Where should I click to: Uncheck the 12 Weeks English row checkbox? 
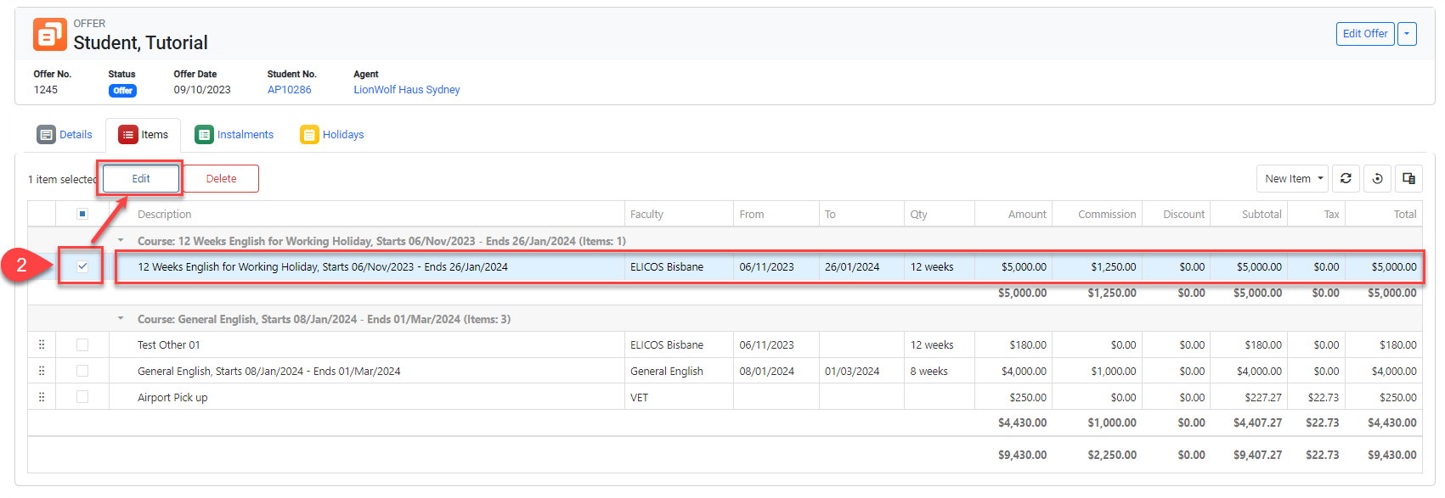click(x=82, y=266)
